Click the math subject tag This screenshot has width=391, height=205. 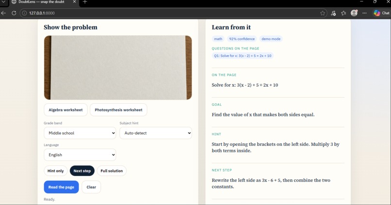[218, 39]
